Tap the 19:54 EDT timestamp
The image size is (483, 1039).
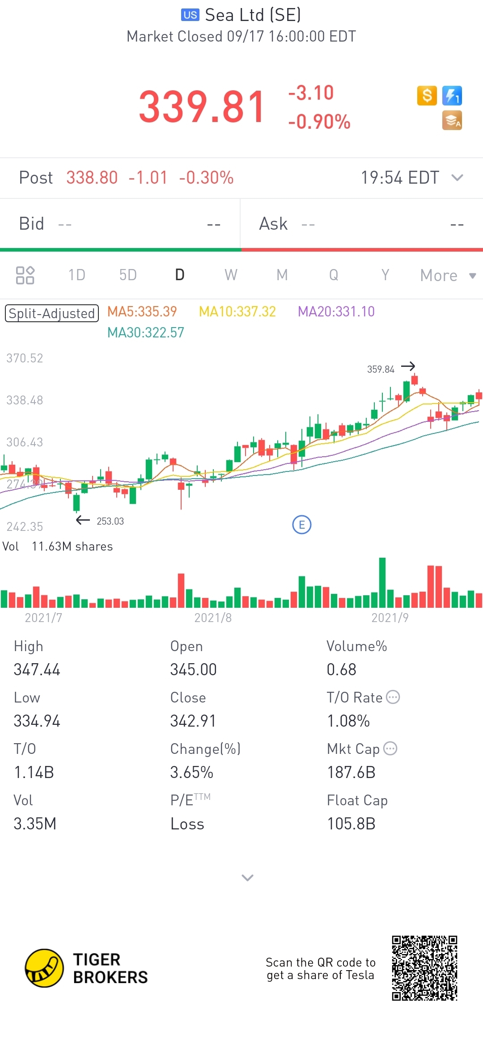[400, 178]
